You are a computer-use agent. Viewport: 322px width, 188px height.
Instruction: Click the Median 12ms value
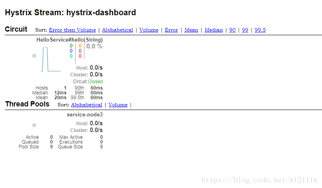60,93
